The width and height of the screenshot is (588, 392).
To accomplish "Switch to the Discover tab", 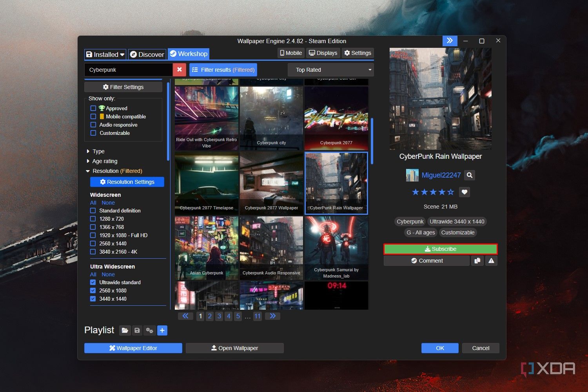I will [x=147, y=54].
